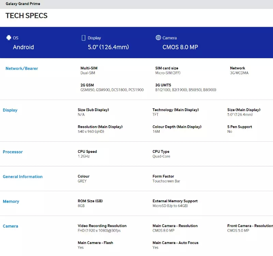This screenshot has width=273, height=256.
Task: Select the "Quad-Core" value
Action: pyautogui.click(x=161, y=156)
